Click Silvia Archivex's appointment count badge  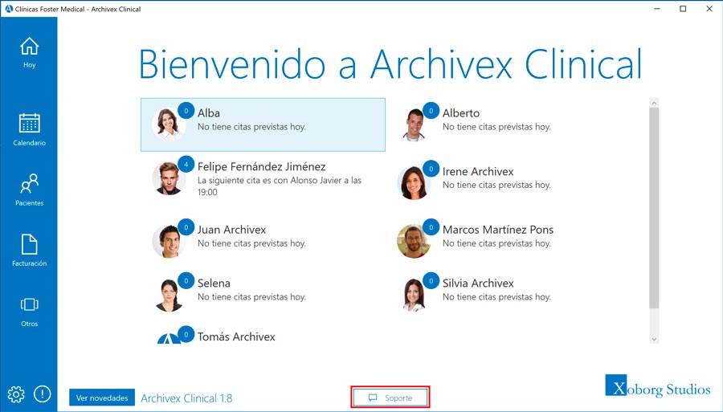(431, 280)
